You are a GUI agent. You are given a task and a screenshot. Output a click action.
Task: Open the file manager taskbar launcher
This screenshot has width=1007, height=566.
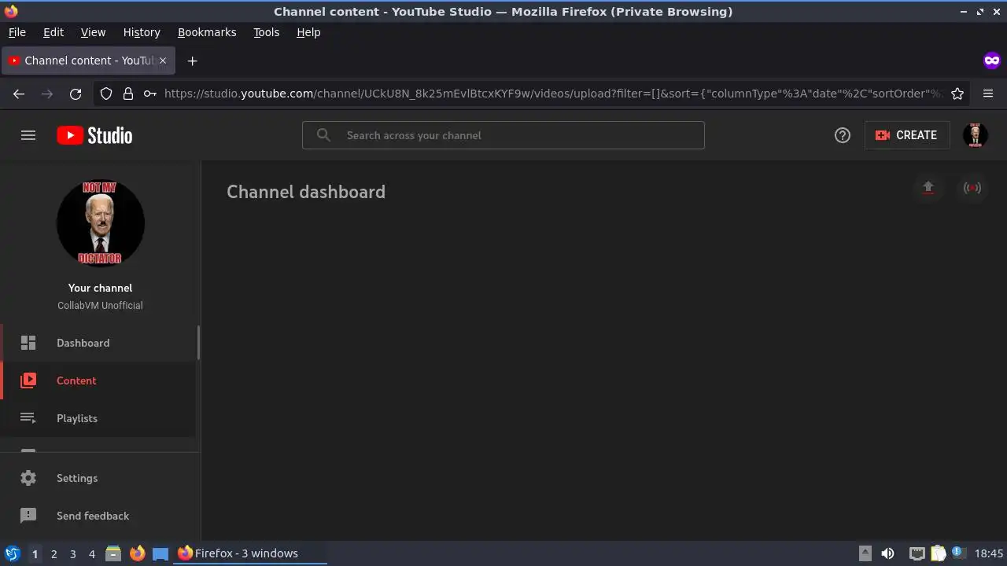[x=113, y=553]
